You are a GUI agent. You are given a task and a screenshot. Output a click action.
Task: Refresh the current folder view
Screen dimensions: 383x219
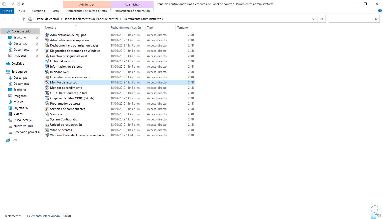coord(321,19)
